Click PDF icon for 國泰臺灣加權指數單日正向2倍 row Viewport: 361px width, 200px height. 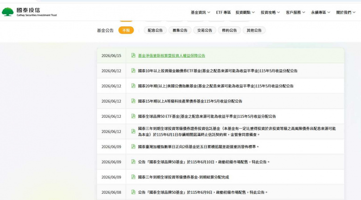tap(133, 146)
